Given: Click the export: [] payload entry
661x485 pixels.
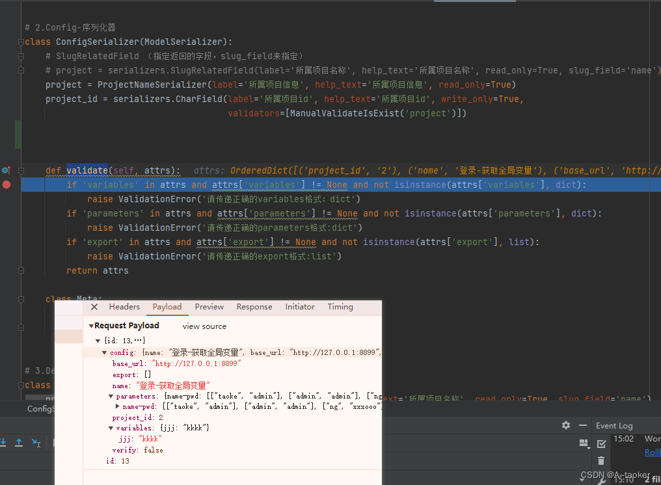Looking at the screenshot, I should pyautogui.click(x=131, y=374).
